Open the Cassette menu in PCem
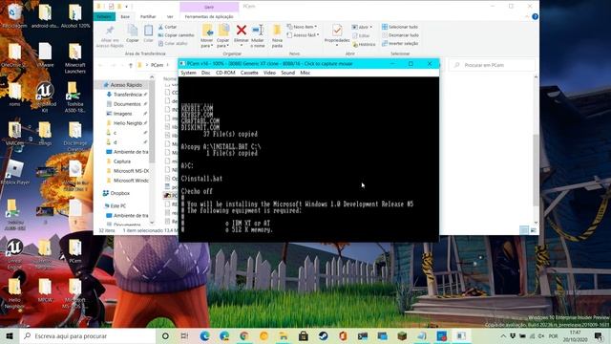The image size is (611, 344). 249,73
